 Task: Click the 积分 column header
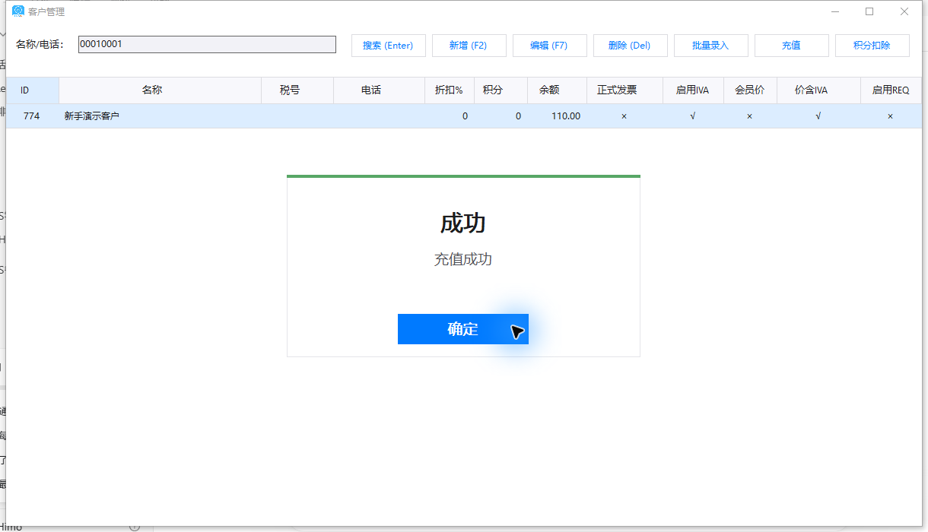501,90
